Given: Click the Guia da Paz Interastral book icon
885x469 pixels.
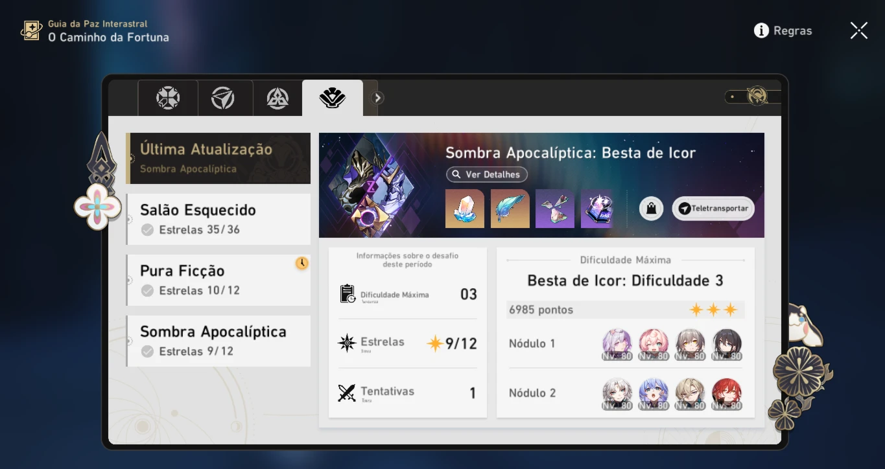Looking at the screenshot, I should [31, 30].
